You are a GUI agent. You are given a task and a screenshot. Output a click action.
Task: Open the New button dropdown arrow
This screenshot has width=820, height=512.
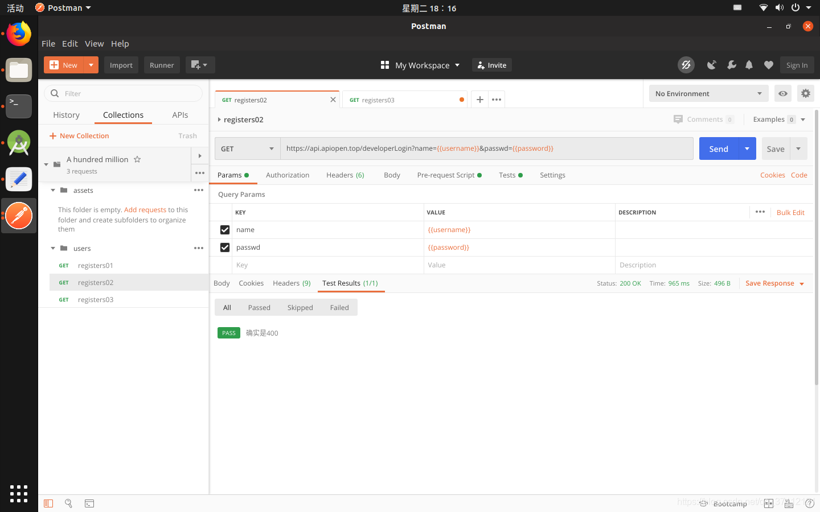pos(91,65)
